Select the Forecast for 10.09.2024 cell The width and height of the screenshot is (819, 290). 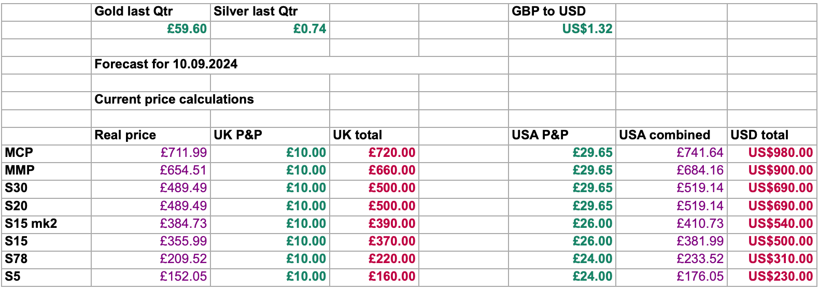pyautogui.click(x=166, y=64)
